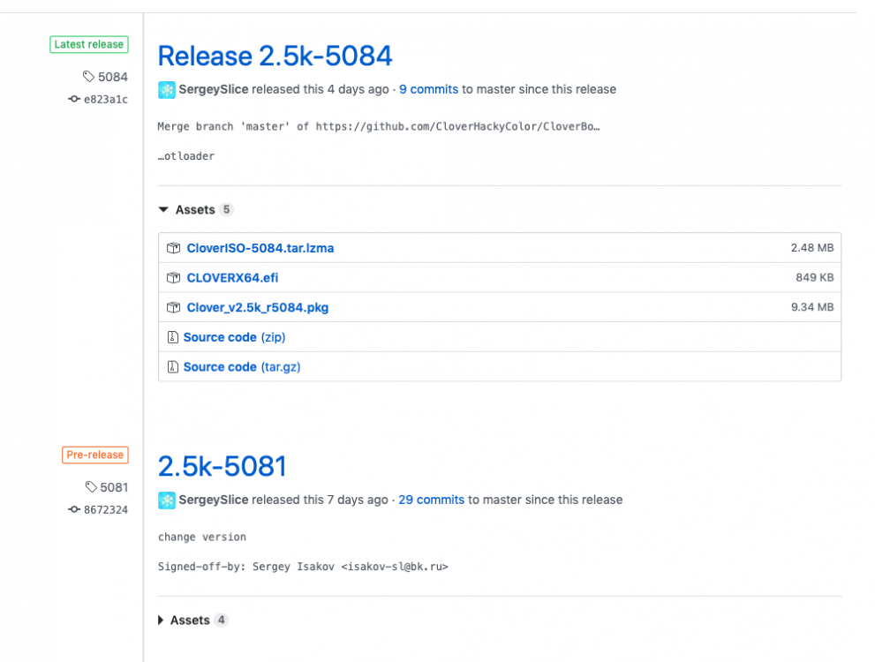Click the Latest release badge

point(89,45)
